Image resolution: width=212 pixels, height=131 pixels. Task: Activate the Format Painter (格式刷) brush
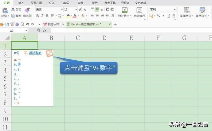(x=27, y=10)
